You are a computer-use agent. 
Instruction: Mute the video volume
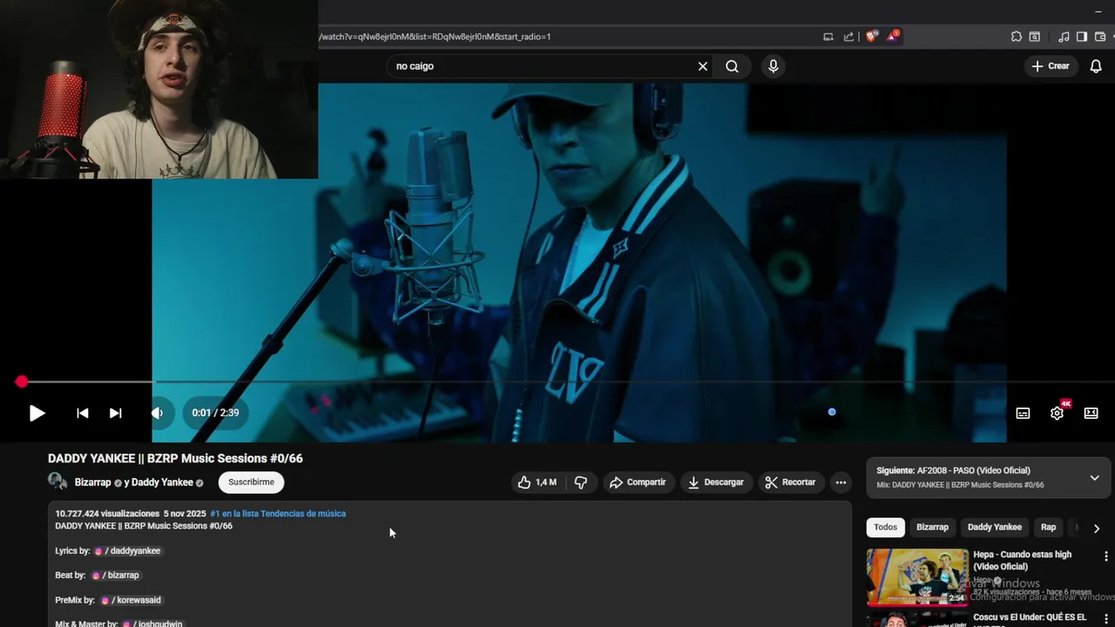157,413
